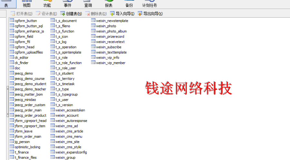Select the t_s_function table name
290x160 pixels.
[65, 31]
